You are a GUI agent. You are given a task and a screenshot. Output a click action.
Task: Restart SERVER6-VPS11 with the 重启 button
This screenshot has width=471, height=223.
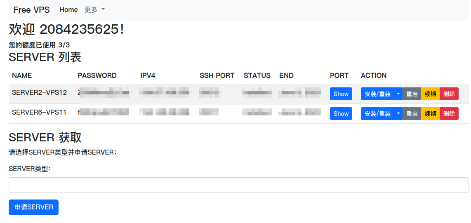[412, 114]
